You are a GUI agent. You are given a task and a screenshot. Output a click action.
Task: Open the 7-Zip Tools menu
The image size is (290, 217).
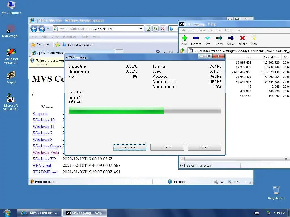click(229, 30)
